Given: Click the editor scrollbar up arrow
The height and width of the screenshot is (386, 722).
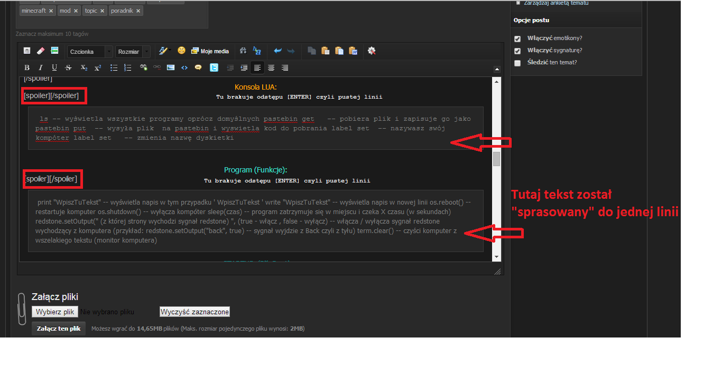Looking at the screenshot, I should (x=496, y=81).
